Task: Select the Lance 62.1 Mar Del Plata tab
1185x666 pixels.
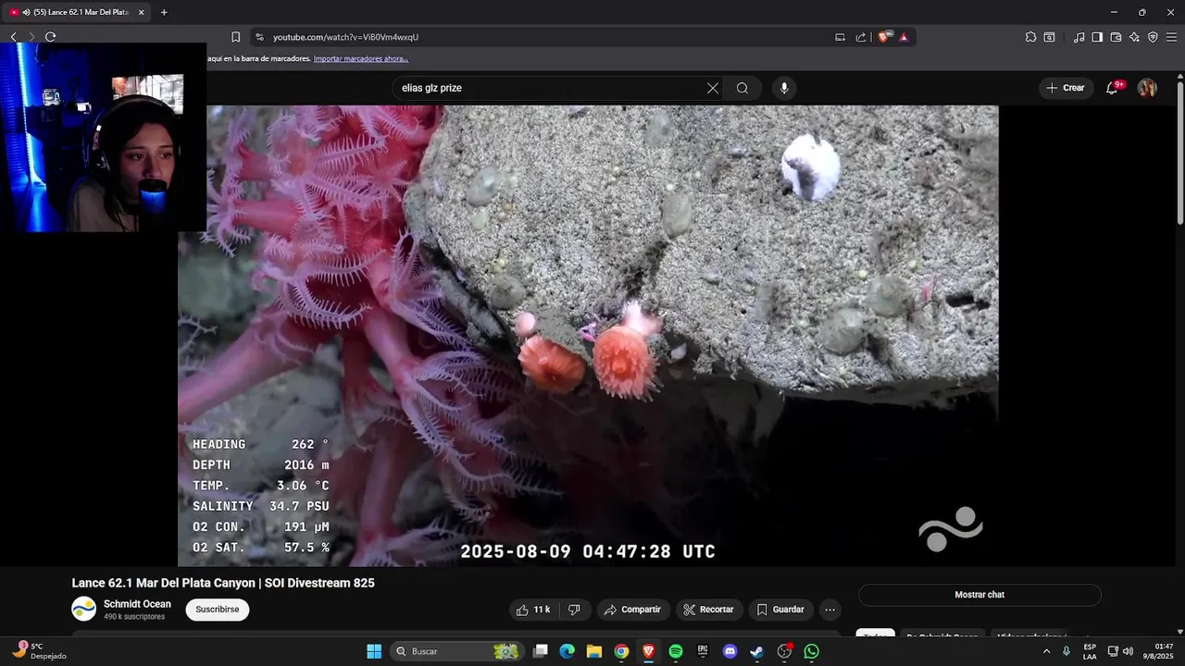Action: 77,12
